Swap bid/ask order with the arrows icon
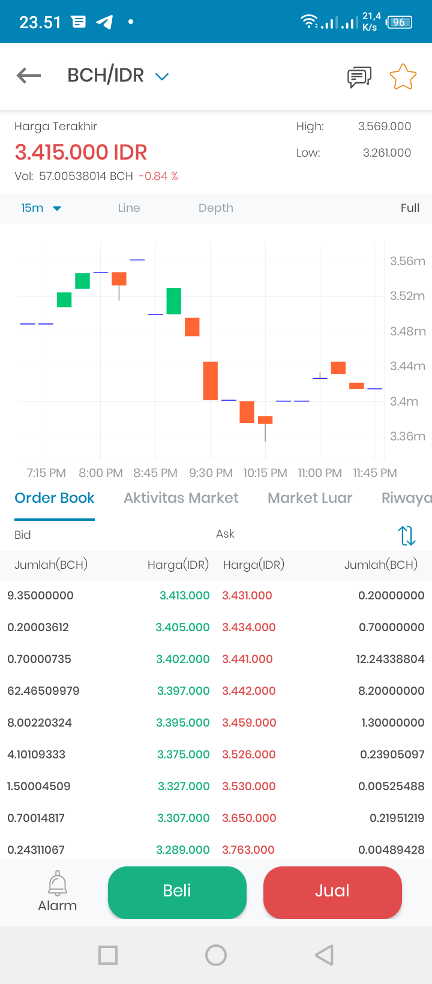 click(407, 535)
